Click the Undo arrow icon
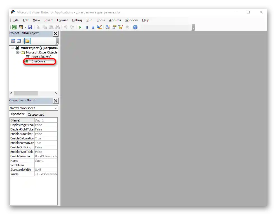This screenshot has width=276, height=215. pyautogui.click(x=66, y=27)
